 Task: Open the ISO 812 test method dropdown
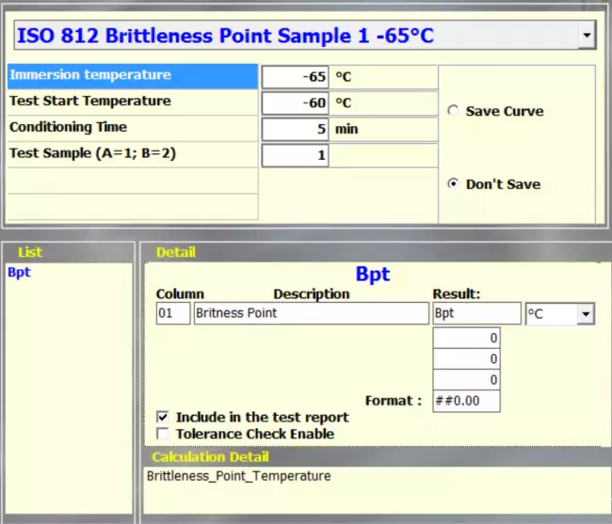(587, 36)
